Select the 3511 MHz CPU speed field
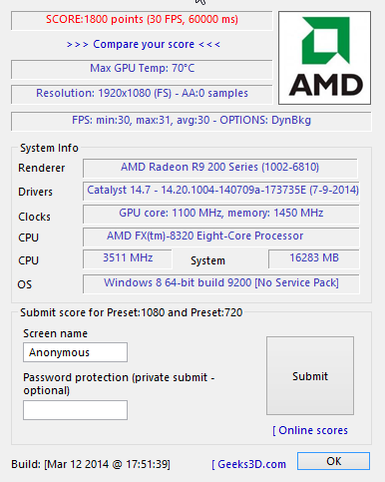The height and width of the screenshot is (482, 385). tap(128, 258)
